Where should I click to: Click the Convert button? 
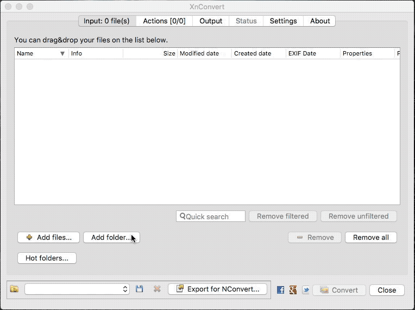coord(339,290)
